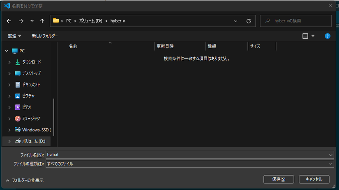
Task: Go back with the left arrow
Action: click(9, 21)
